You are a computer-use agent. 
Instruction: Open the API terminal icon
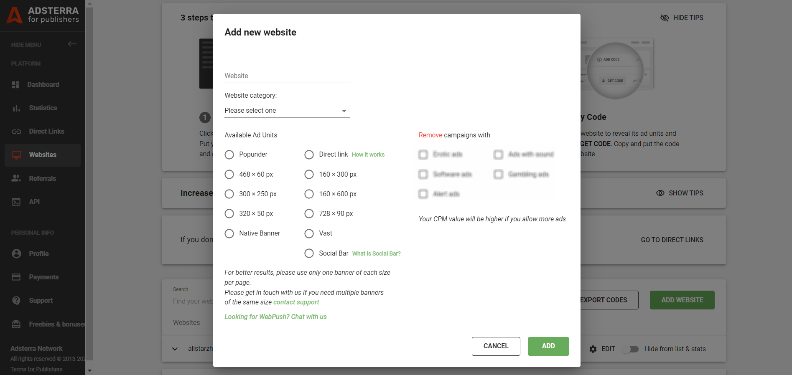[x=16, y=202]
